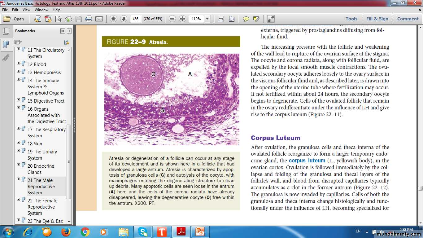Click the fit one full page icon

click(232, 19)
